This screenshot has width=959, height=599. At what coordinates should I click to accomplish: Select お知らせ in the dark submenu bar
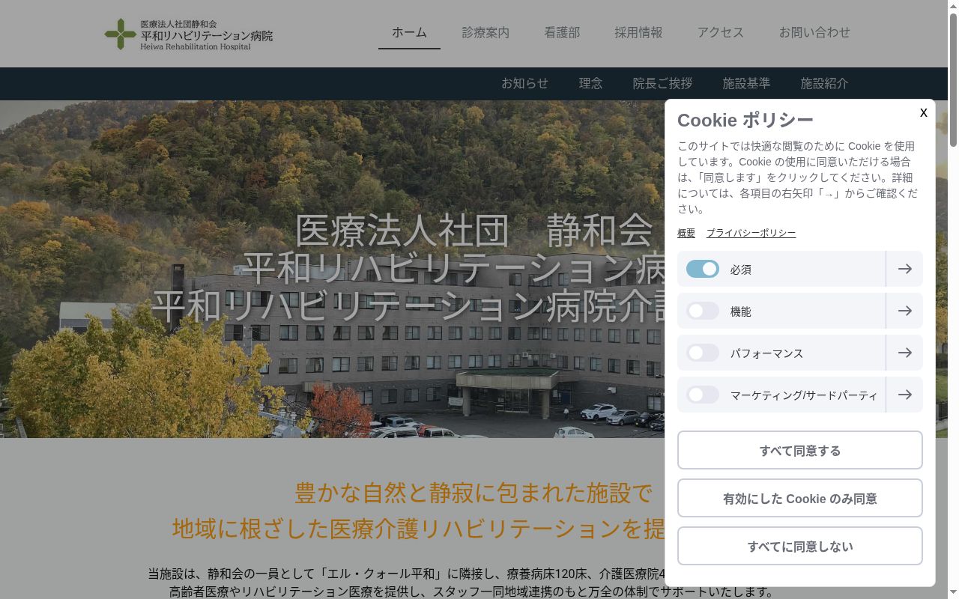(x=524, y=83)
